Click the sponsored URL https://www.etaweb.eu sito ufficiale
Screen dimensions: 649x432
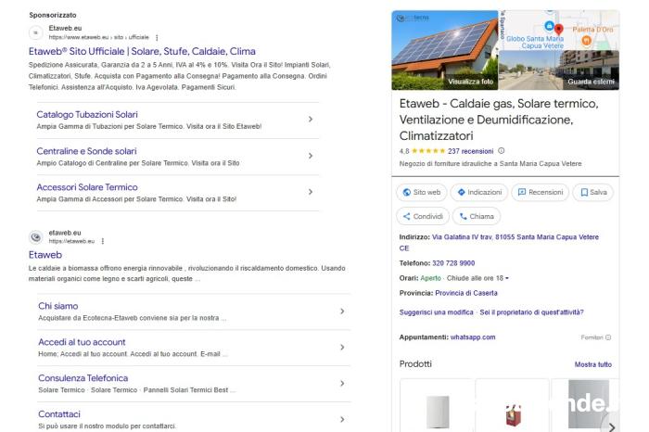pos(98,37)
